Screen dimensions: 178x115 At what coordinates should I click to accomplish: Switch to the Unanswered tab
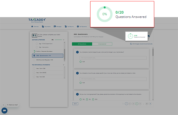pos(102,44)
